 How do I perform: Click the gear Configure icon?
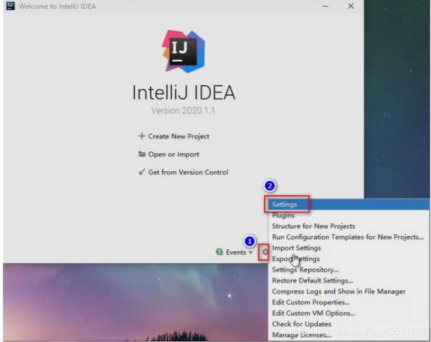(x=264, y=252)
